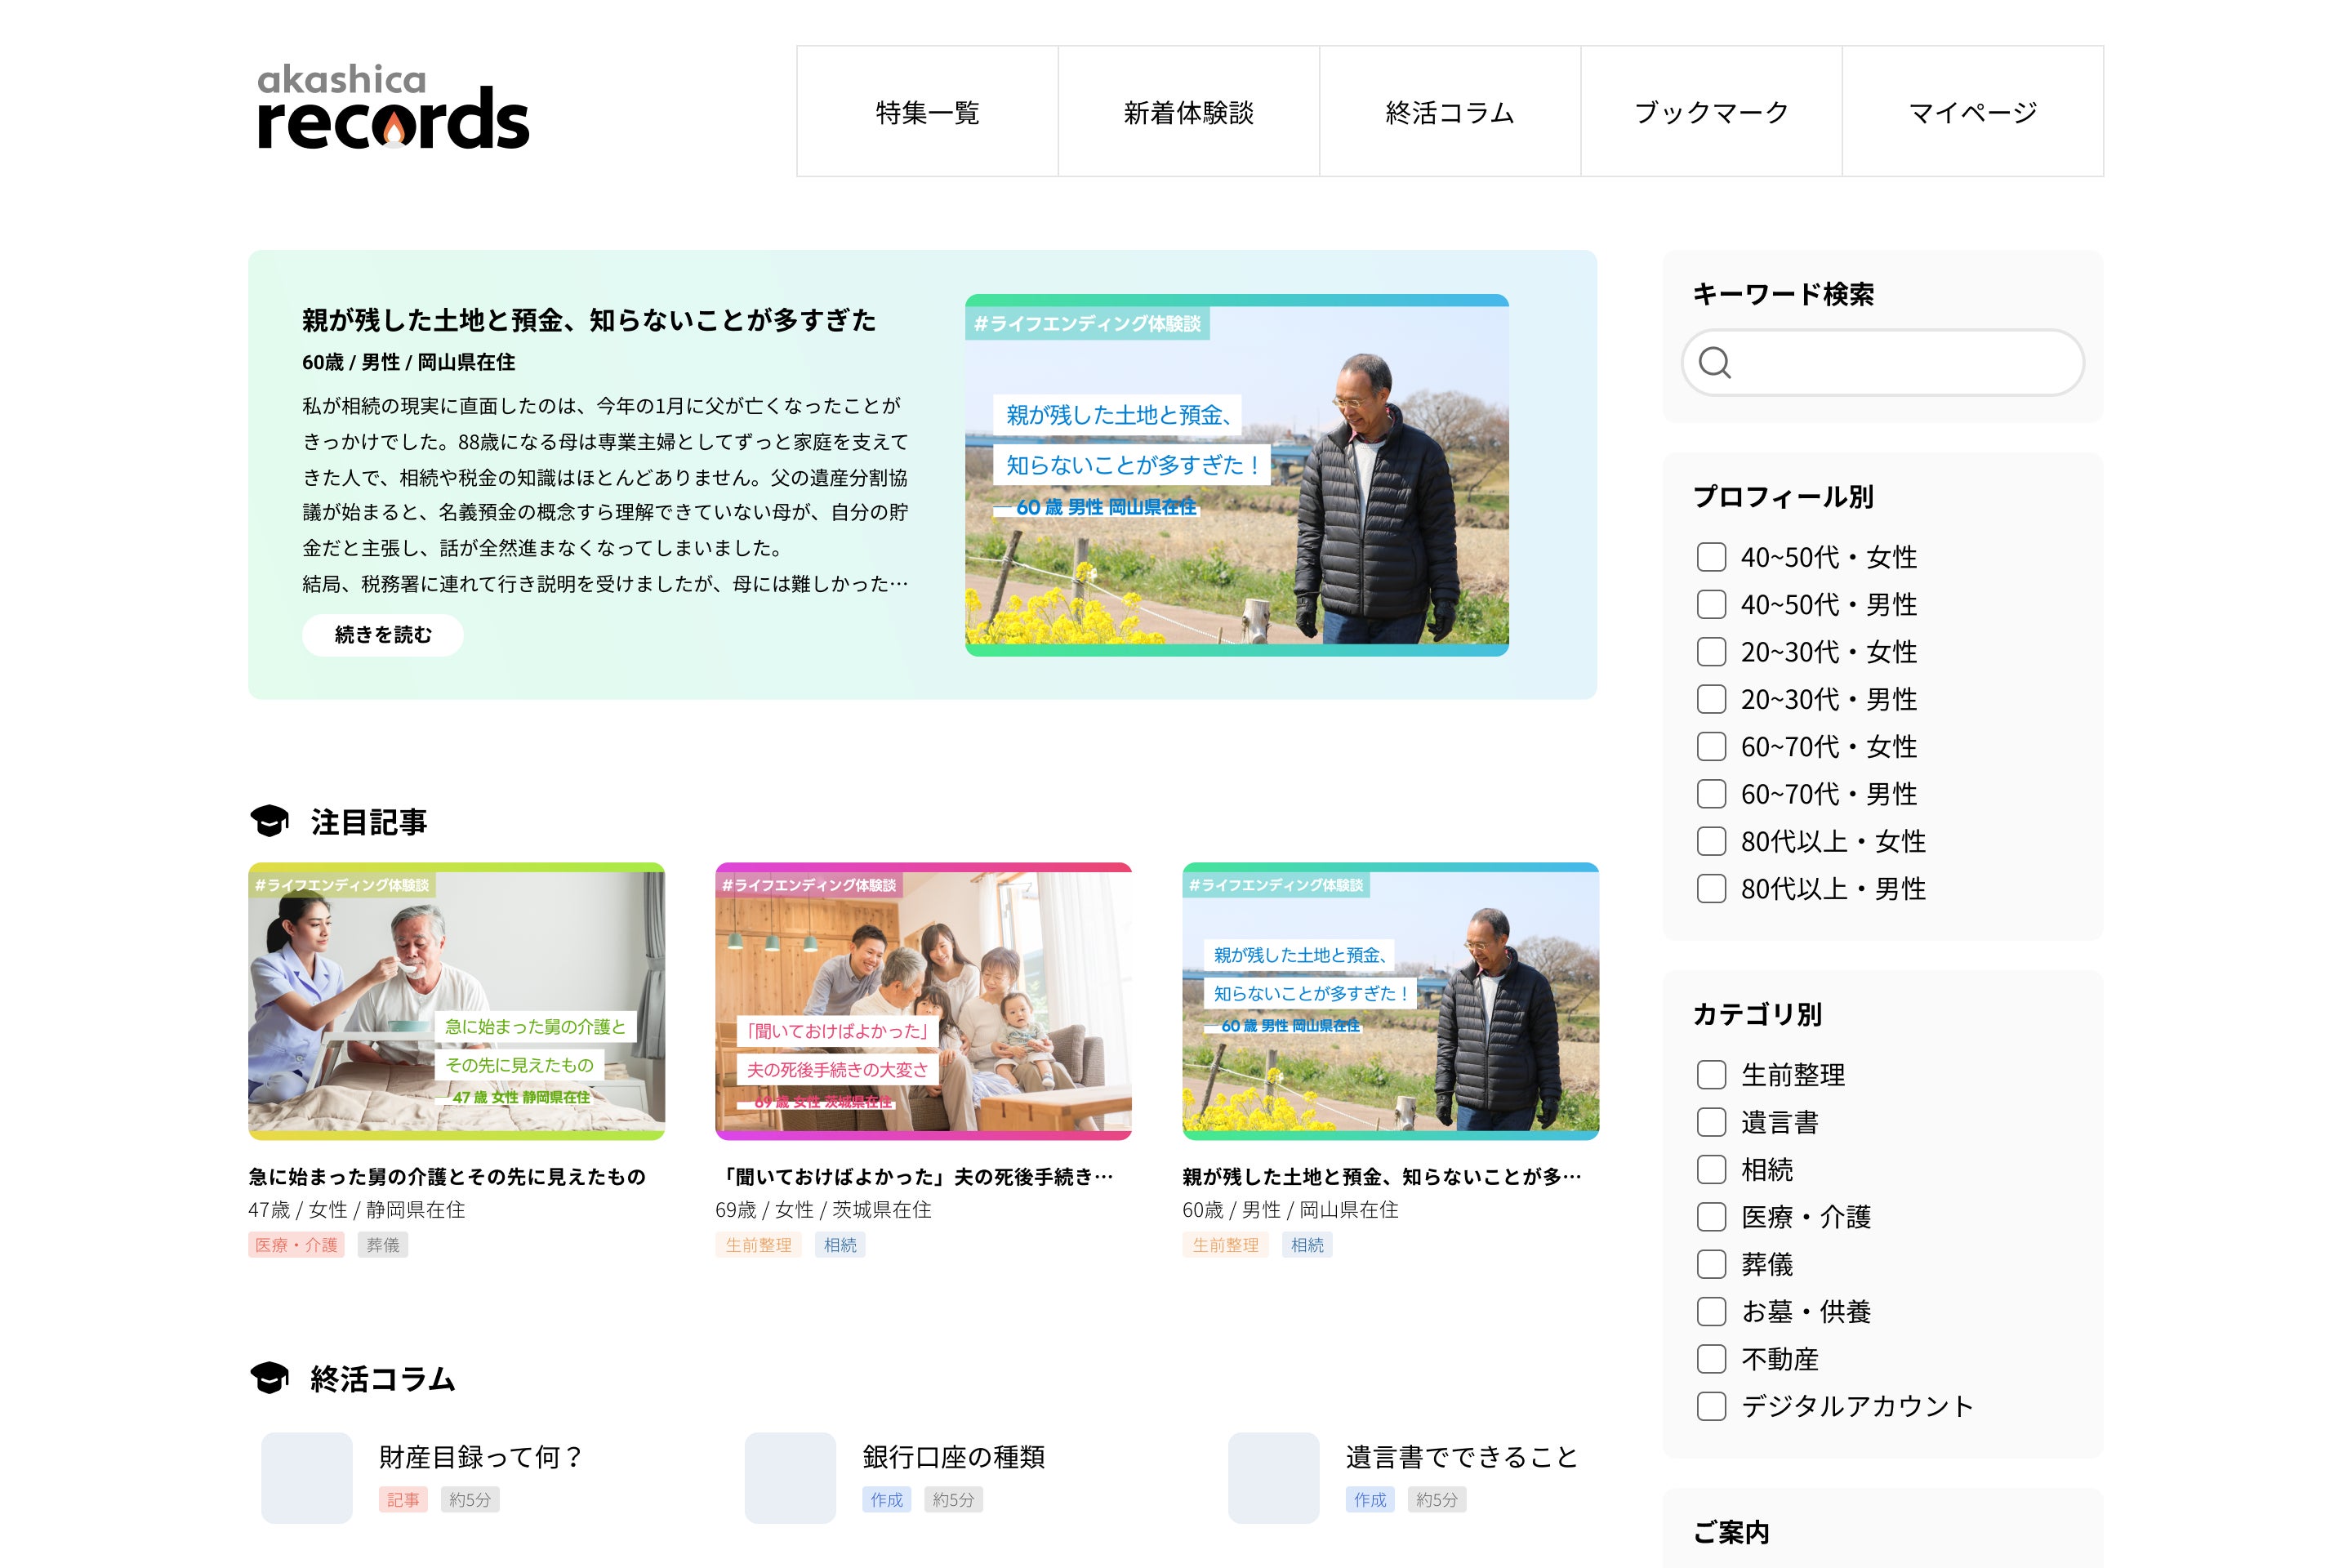The image size is (2352, 1568).
Task: Enable the 相続 category checkbox
Action: (x=1711, y=1169)
